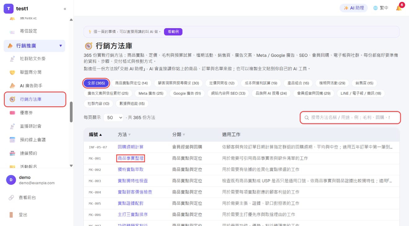This screenshot has height=226, width=409.
Task: Filter by 數據與追蹤 (15) chip
Action: point(132,104)
